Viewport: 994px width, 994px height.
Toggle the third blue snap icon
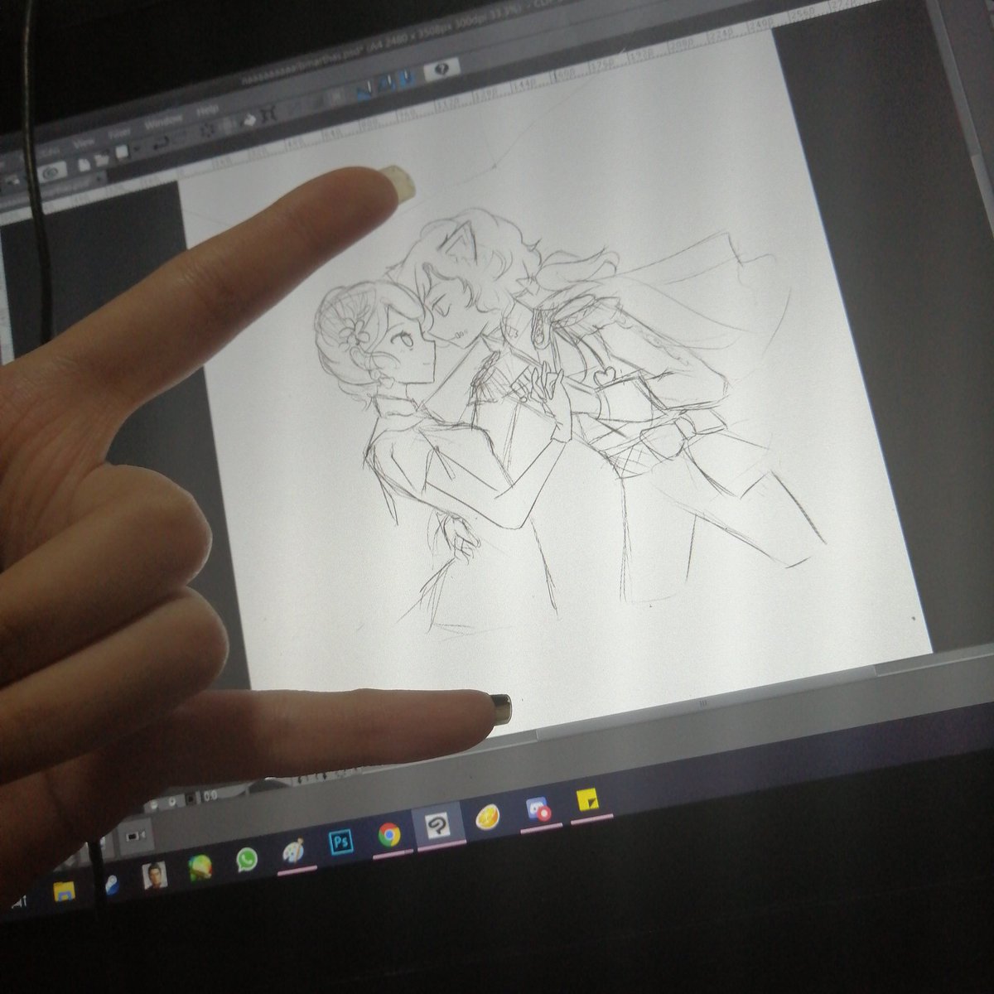pyautogui.click(x=408, y=79)
